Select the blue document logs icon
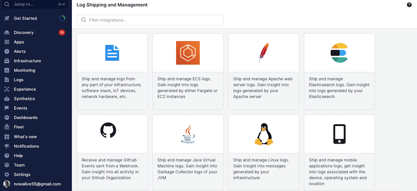 [x=112, y=53]
